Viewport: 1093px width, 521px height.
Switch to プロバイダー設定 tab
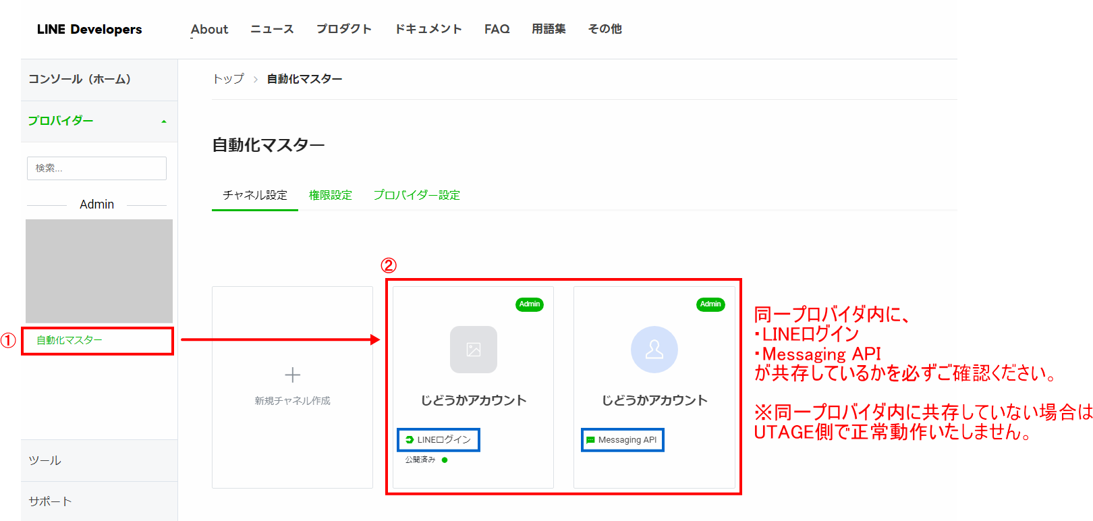(x=417, y=195)
